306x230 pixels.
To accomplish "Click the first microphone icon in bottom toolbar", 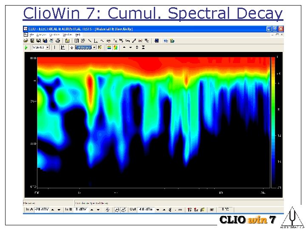I will [189, 210].
